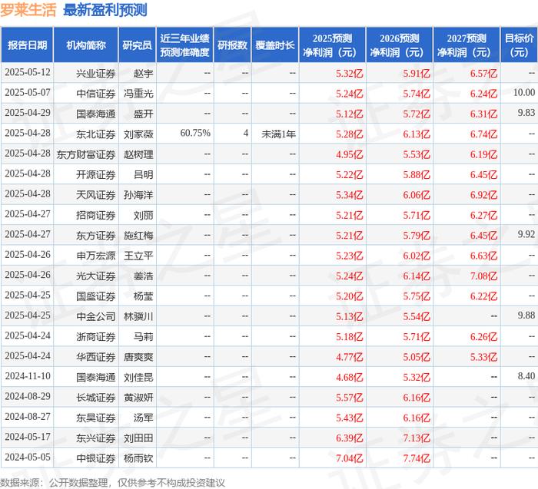Click analyst name 赵树理
The width and height of the screenshot is (538, 489).
[138, 154]
